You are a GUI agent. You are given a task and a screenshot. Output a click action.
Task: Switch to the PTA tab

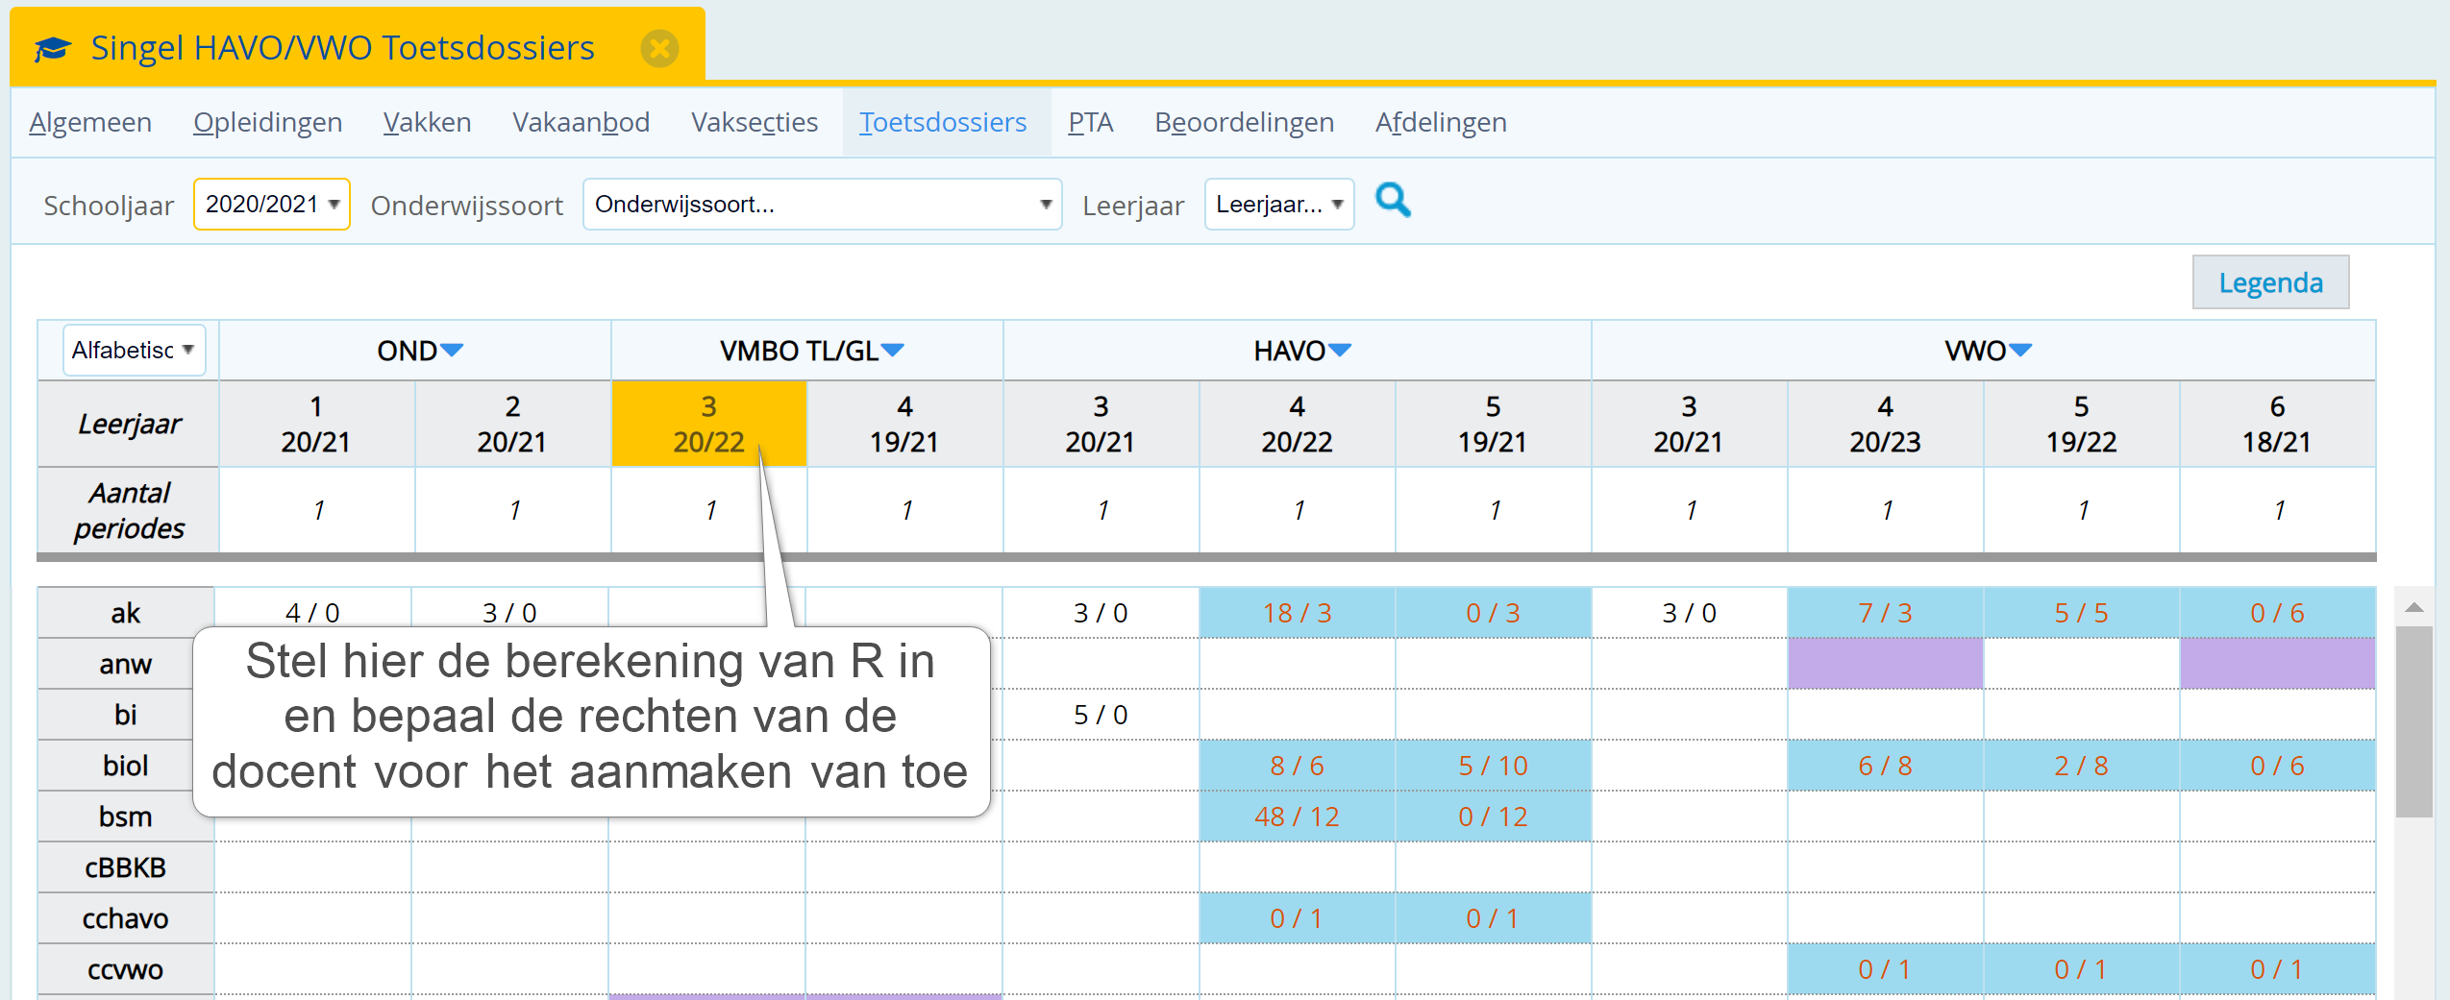click(x=1090, y=122)
